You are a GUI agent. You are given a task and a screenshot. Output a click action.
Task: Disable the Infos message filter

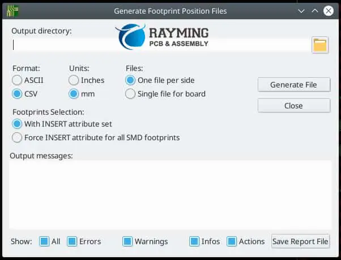[x=194, y=241]
